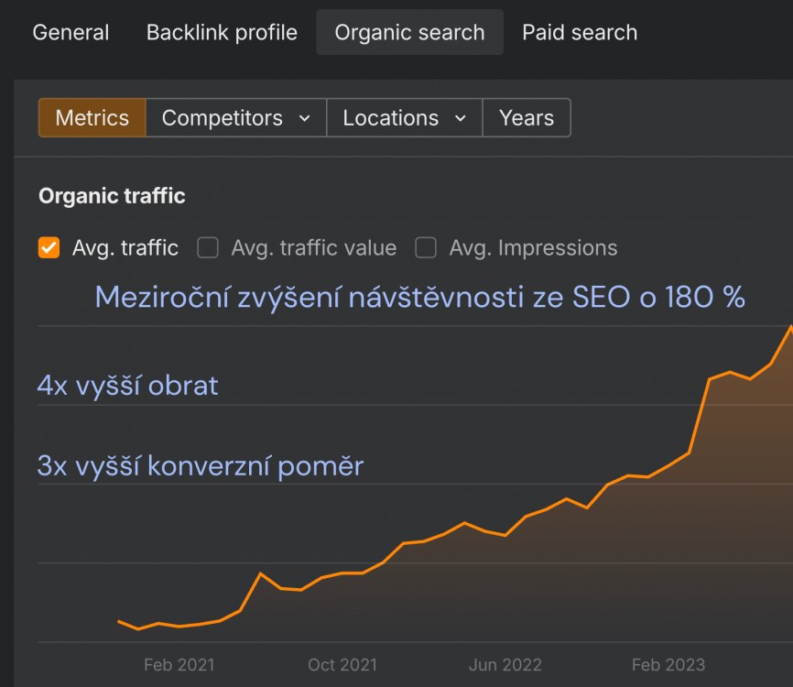793x687 pixels.
Task: Enable the Avg. Impressions checkbox
Action: click(x=425, y=247)
